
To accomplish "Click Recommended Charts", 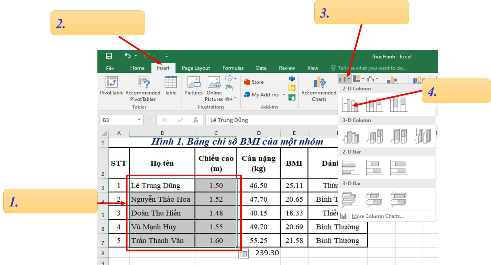I will pos(319,89).
